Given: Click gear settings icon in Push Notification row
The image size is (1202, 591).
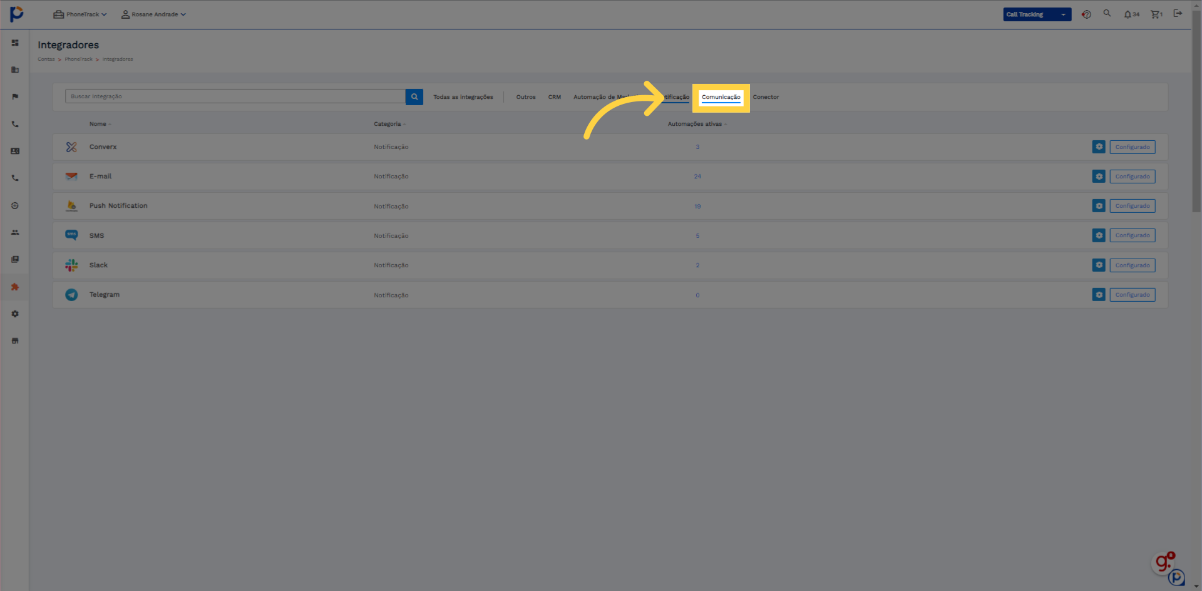Looking at the screenshot, I should [1099, 206].
